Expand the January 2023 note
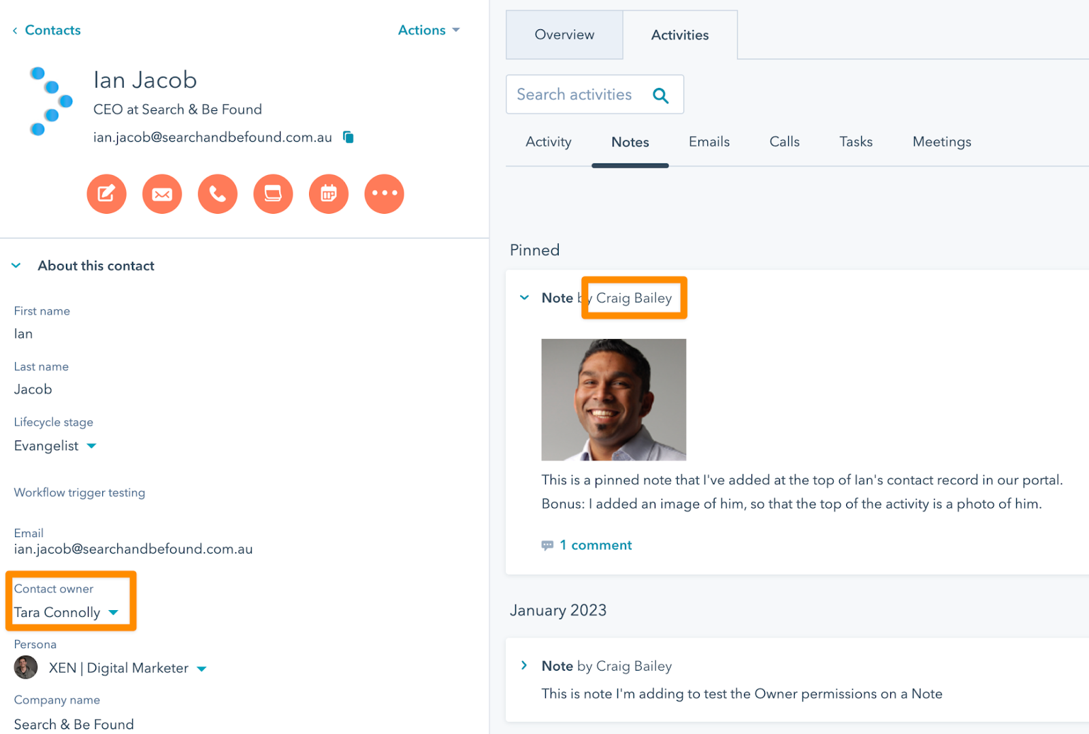The image size is (1089, 734). coord(524,665)
